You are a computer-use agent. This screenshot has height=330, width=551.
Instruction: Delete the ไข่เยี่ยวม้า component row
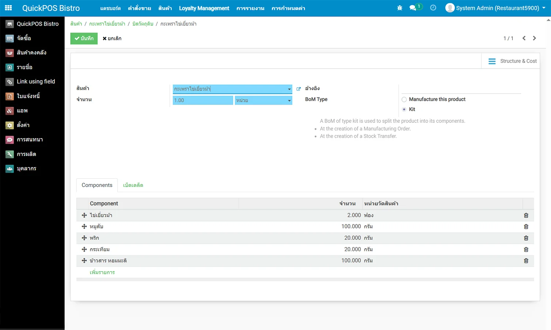point(526,216)
